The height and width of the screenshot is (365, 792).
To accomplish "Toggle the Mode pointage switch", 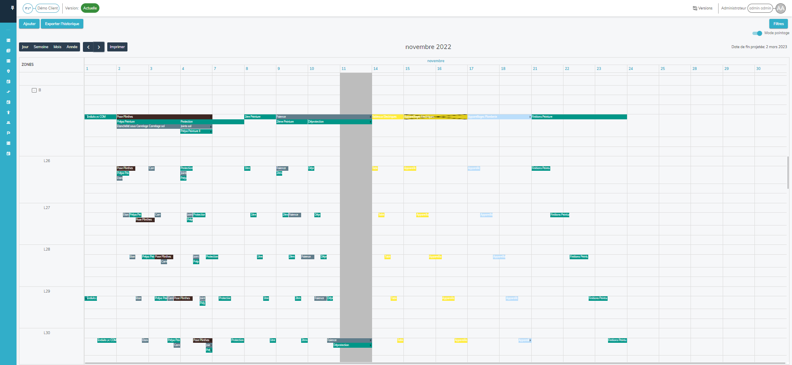I will pos(757,33).
